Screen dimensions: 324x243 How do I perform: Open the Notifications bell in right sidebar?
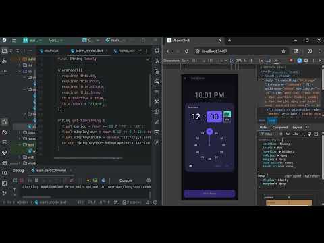click(x=157, y=51)
